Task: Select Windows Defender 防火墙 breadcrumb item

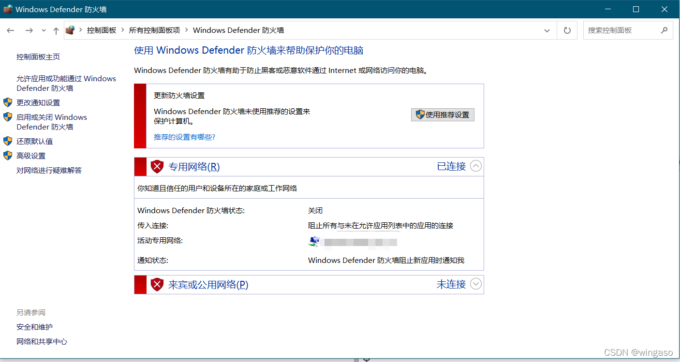Action: (238, 30)
